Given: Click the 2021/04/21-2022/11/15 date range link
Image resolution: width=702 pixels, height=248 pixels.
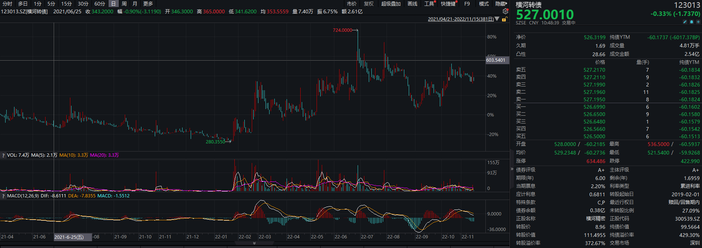Looking at the screenshot, I should 460,19.
